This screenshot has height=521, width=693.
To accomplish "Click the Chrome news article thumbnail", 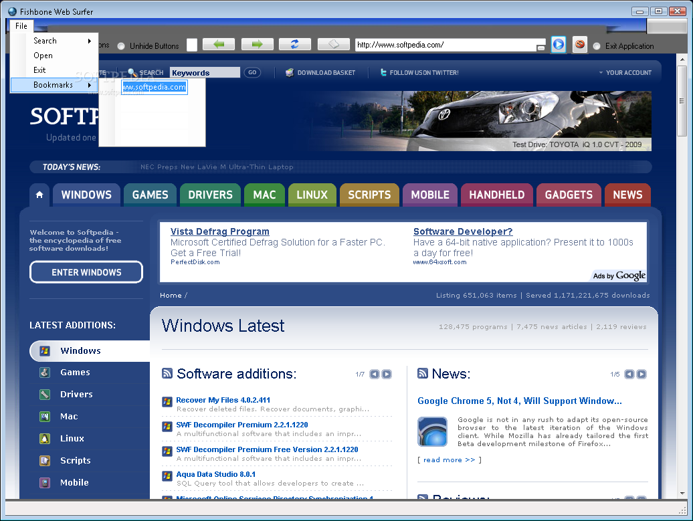I will click(x=432, y=432).
